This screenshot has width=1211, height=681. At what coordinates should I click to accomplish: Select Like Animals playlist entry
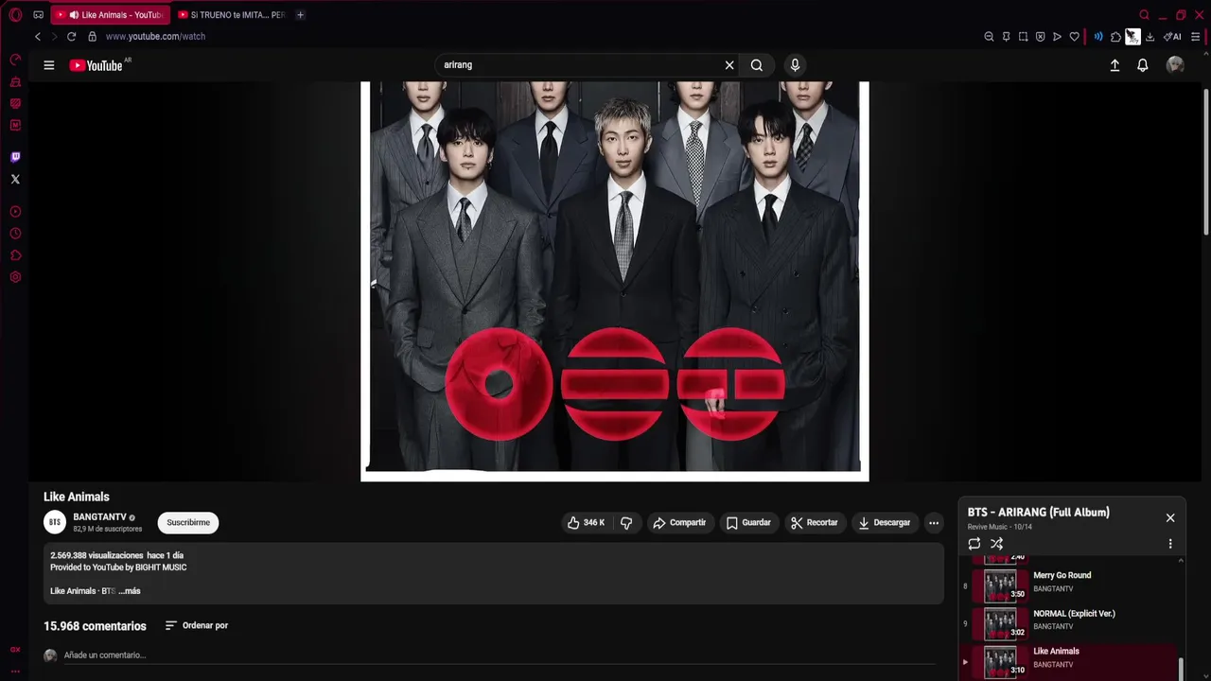(1070, 661)
